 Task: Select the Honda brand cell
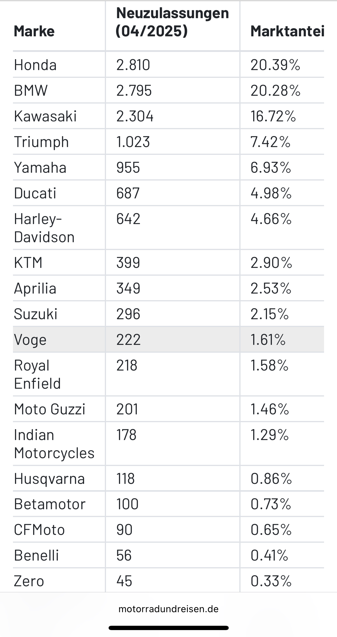click(35, 65)
